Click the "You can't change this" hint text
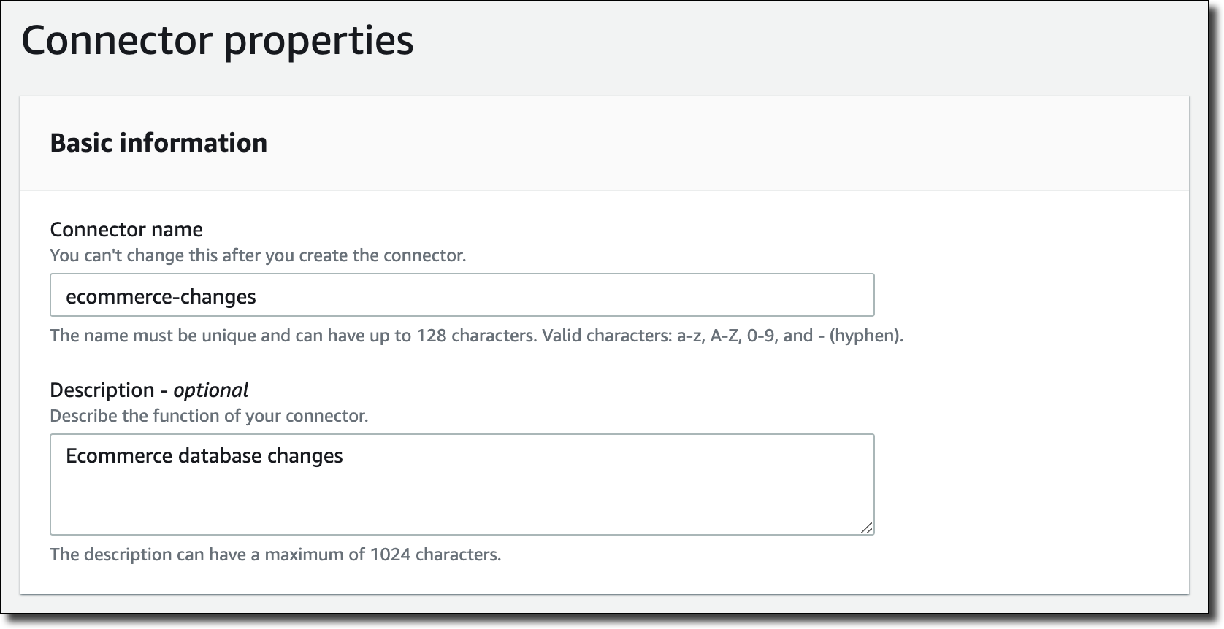Image resolution: width=1224 pixels, height=629 pixels. pos(257,255)
